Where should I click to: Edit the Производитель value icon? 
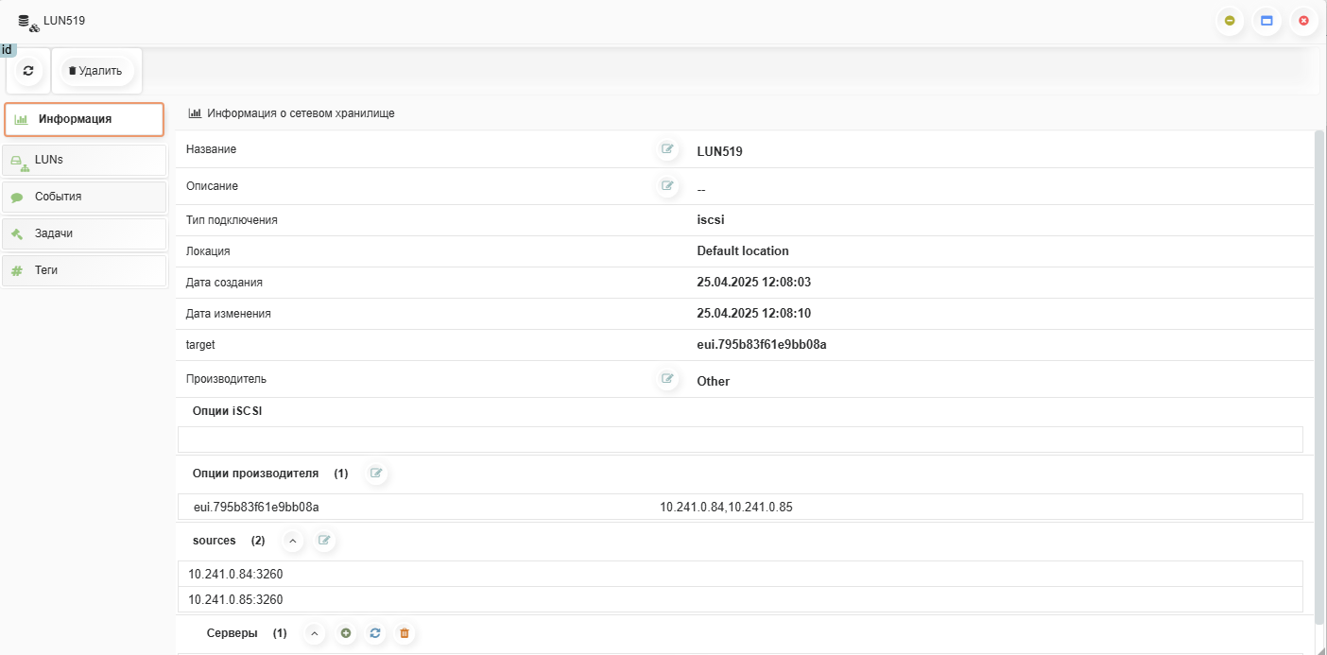668,379
